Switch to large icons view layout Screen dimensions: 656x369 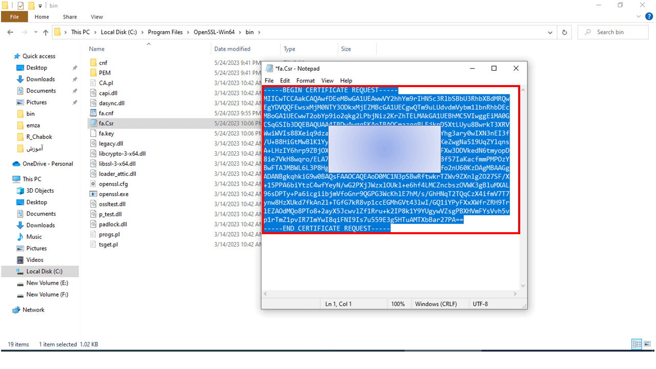tap(648, 344)
